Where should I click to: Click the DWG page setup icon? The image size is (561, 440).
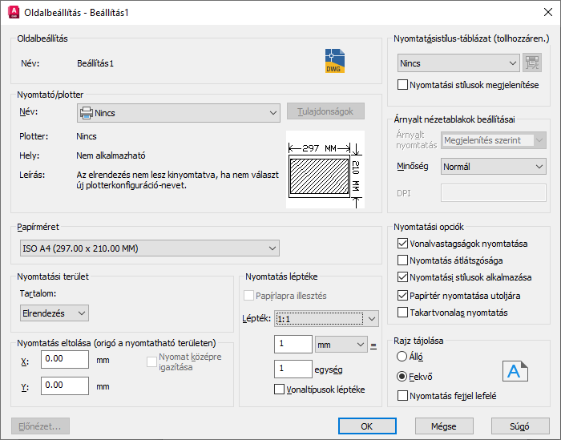click(x=333, y=61)
